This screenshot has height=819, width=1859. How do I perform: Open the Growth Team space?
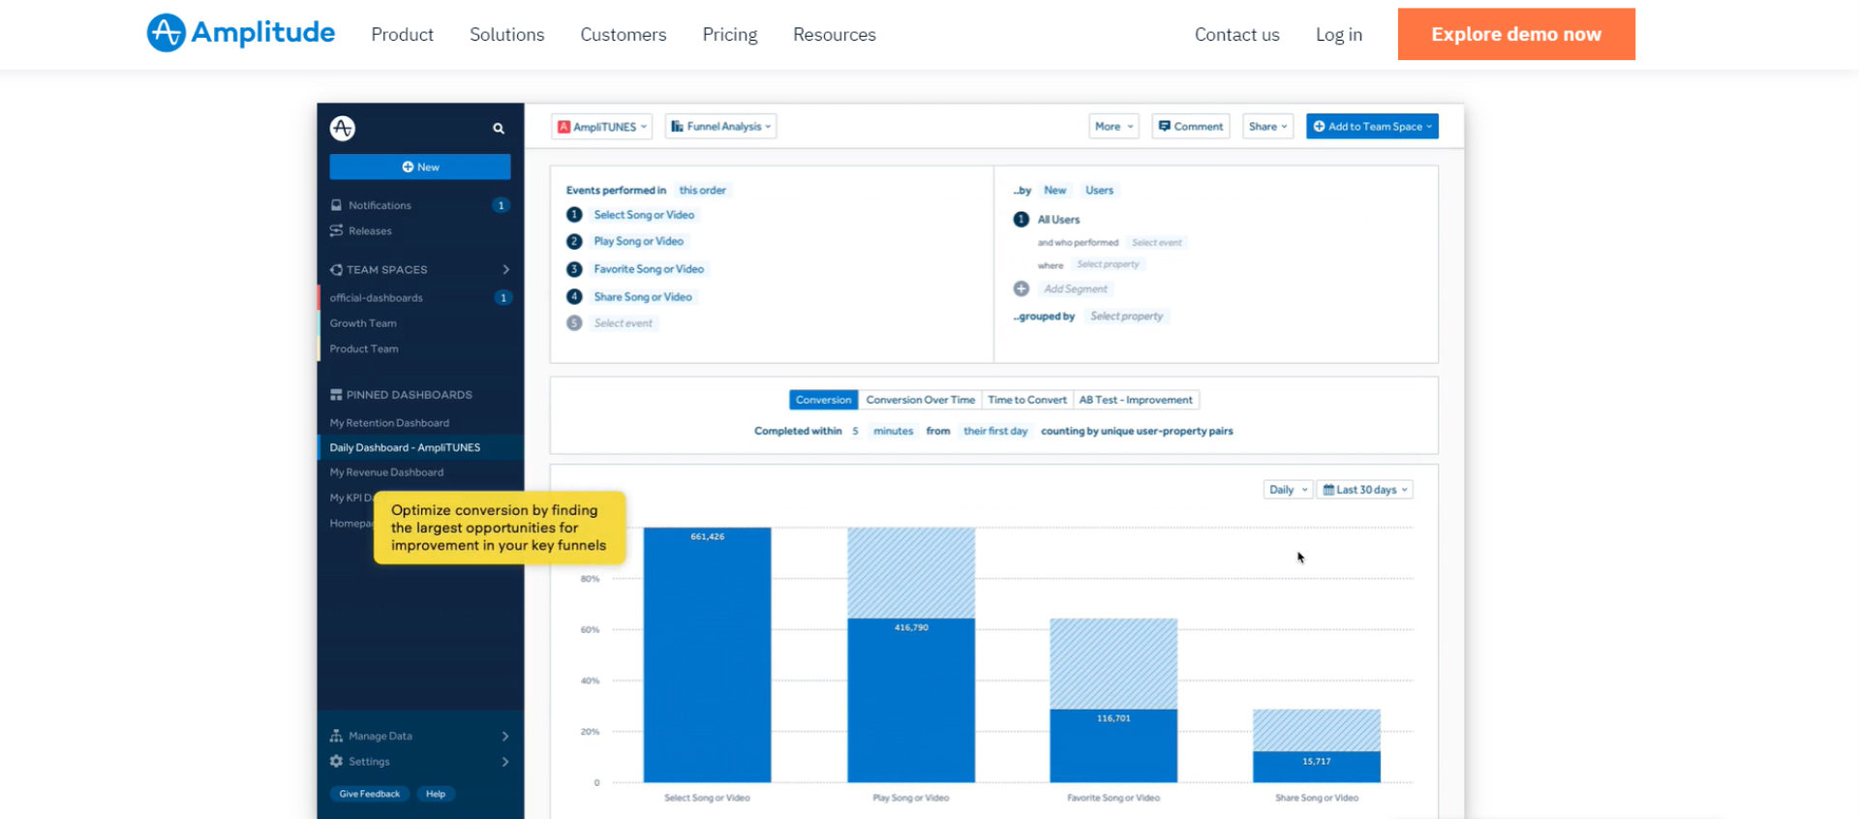tap(363, 323)
